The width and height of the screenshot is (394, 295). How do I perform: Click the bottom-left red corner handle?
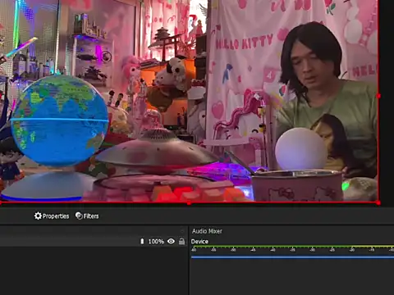click(1, 203)
